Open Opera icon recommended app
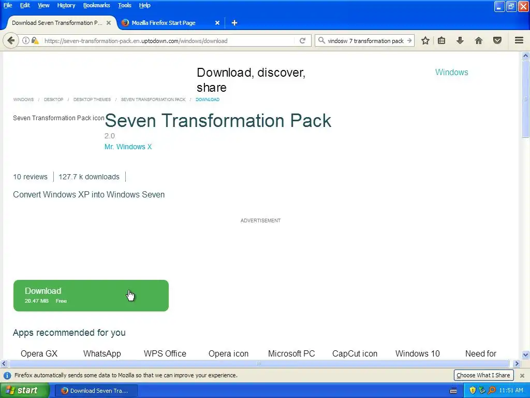 pos(228,353)
